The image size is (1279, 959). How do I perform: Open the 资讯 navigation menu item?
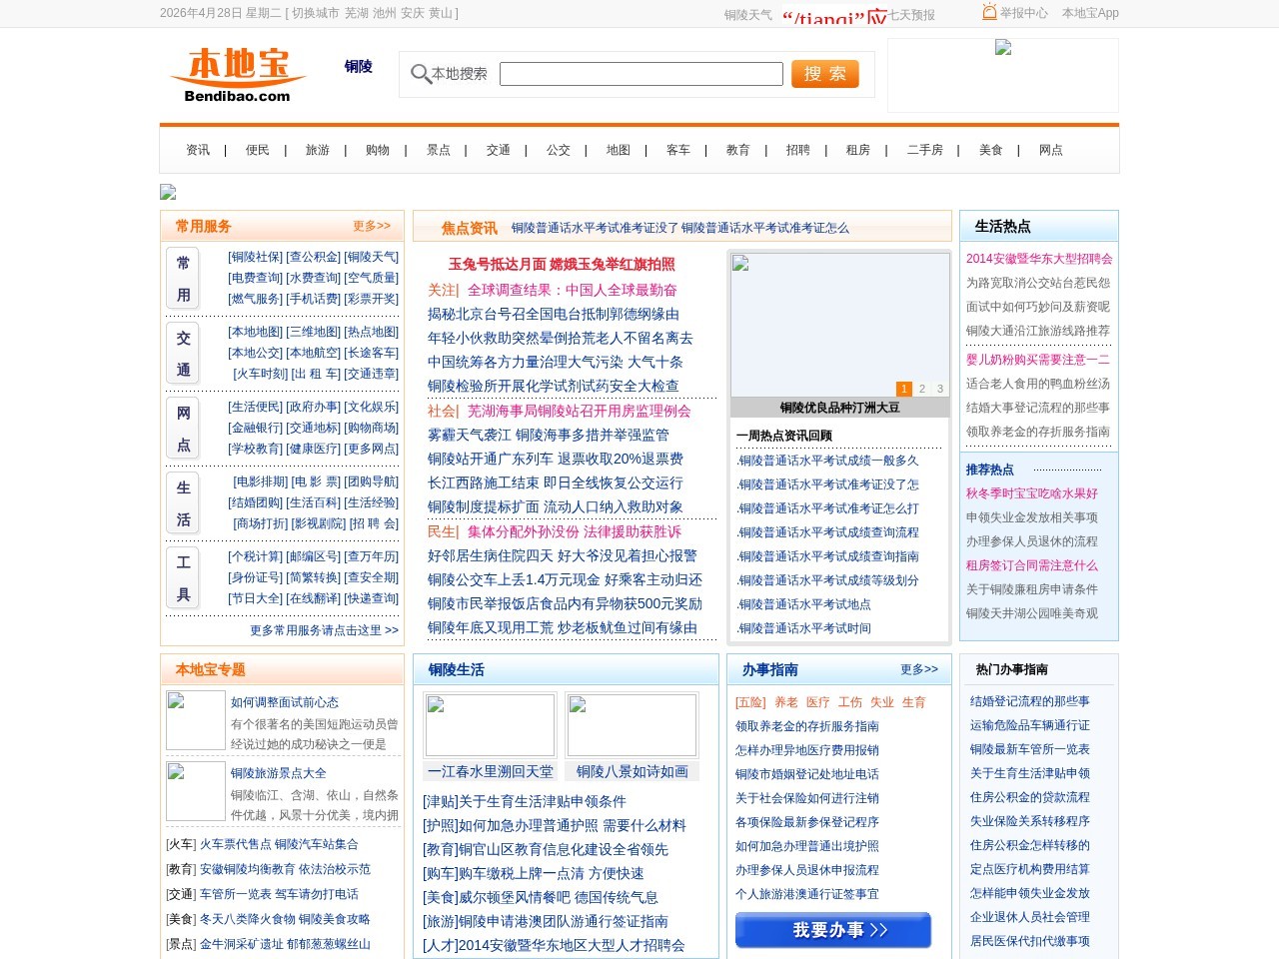pos(198,150)
